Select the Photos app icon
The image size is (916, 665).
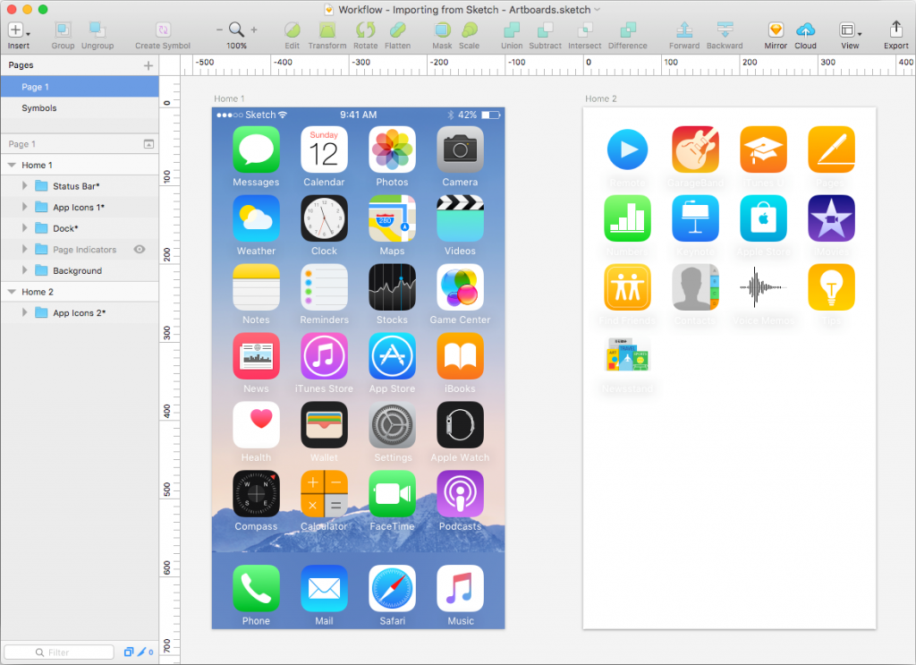click(392, 149)
